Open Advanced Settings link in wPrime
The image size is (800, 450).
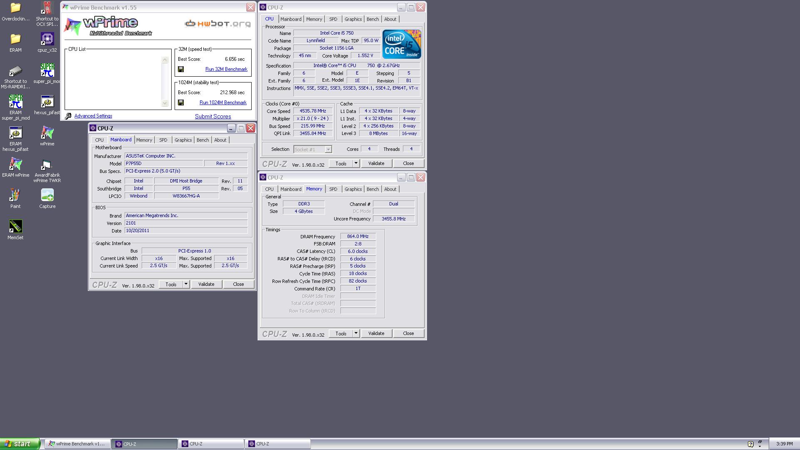[x=93, y=116]
